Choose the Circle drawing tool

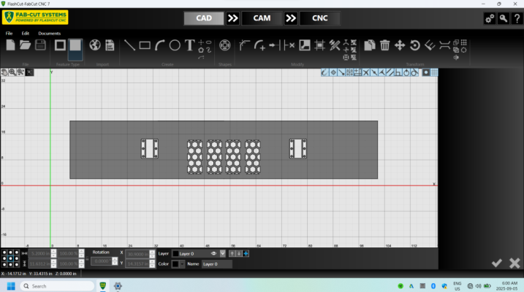coord(175,45)
